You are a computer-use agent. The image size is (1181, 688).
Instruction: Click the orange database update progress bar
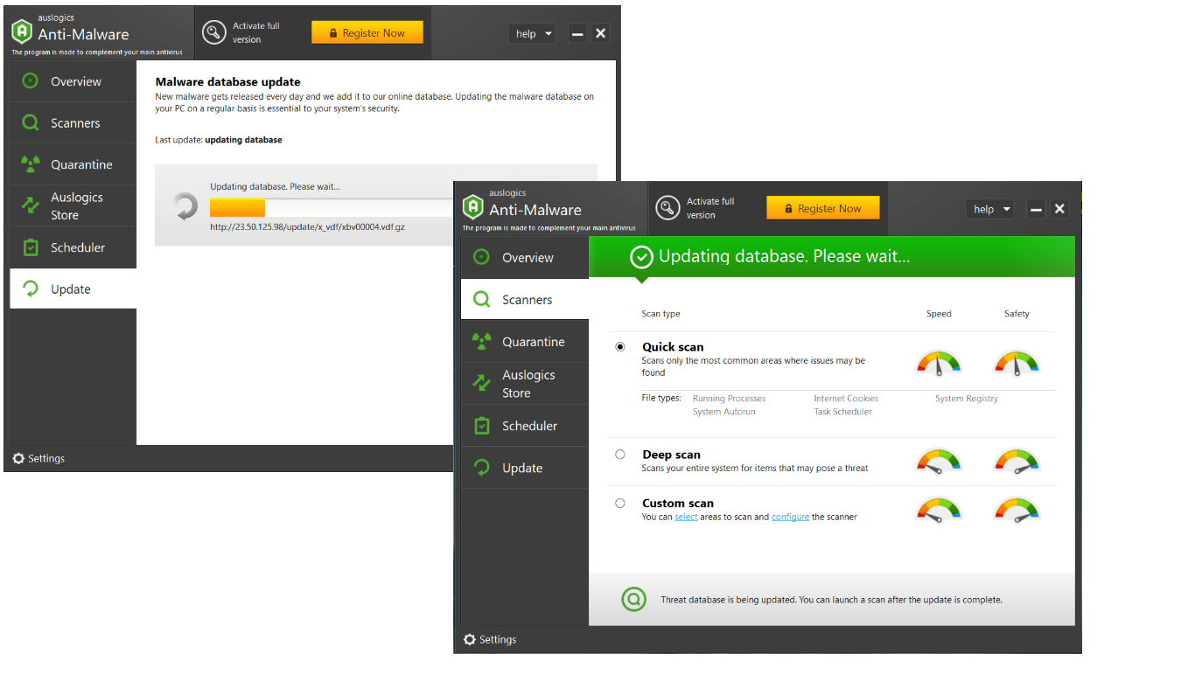(237, 207)
